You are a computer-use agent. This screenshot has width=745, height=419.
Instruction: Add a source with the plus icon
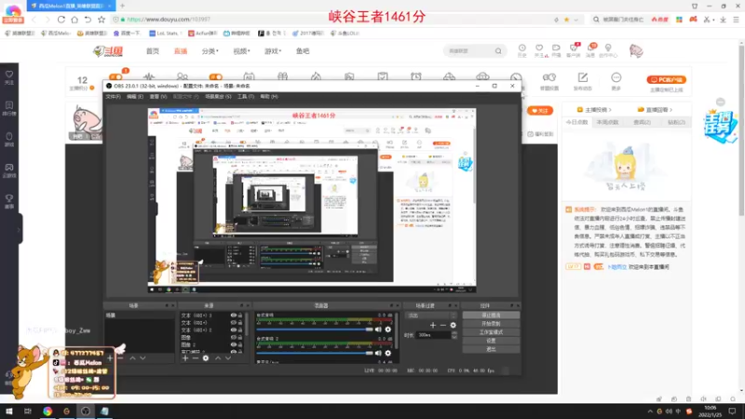coord(185,358)
